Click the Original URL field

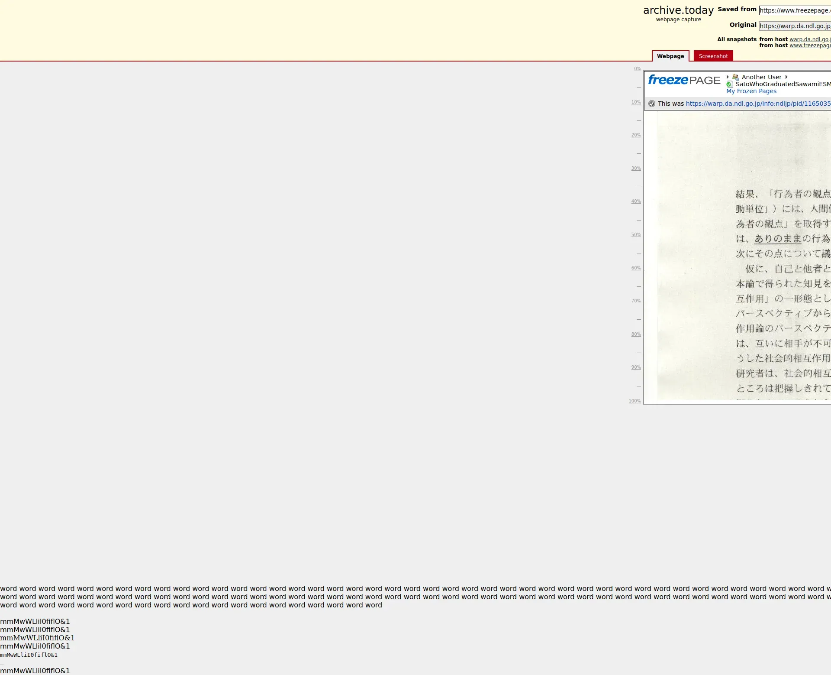(795, 26)
